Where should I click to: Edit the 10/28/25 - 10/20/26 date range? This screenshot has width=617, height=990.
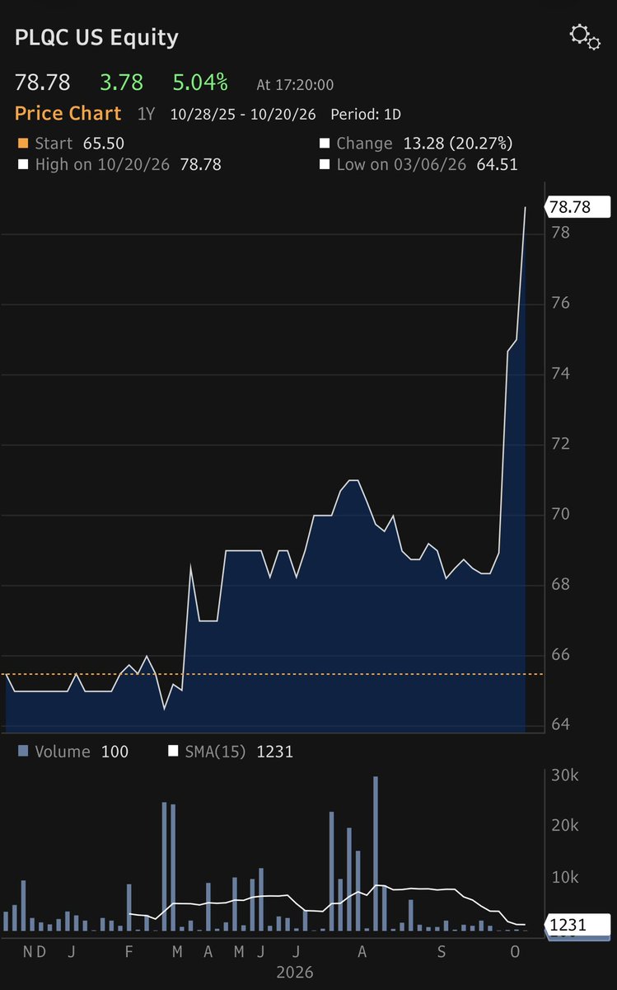[x=243, y=115]
